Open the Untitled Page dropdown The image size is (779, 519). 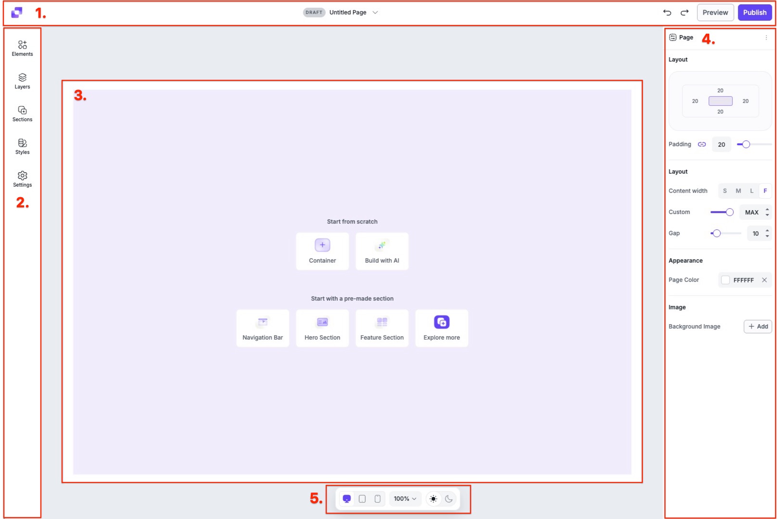coord(375,13)
